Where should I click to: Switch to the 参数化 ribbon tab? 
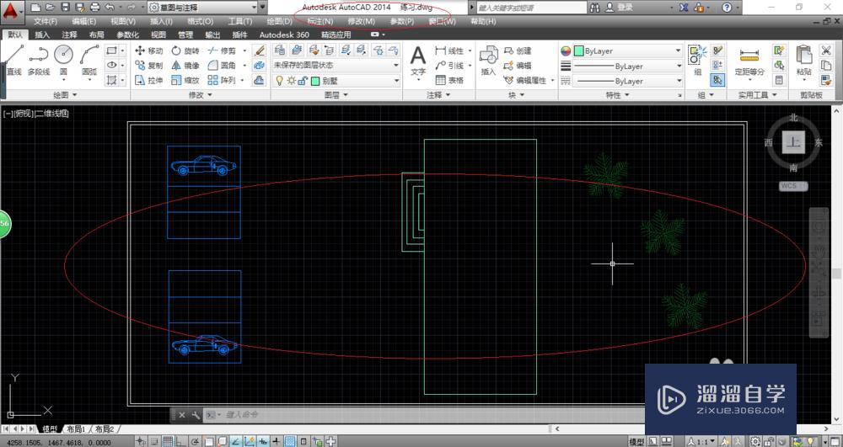pyautogui.click(x=127, y=35)
